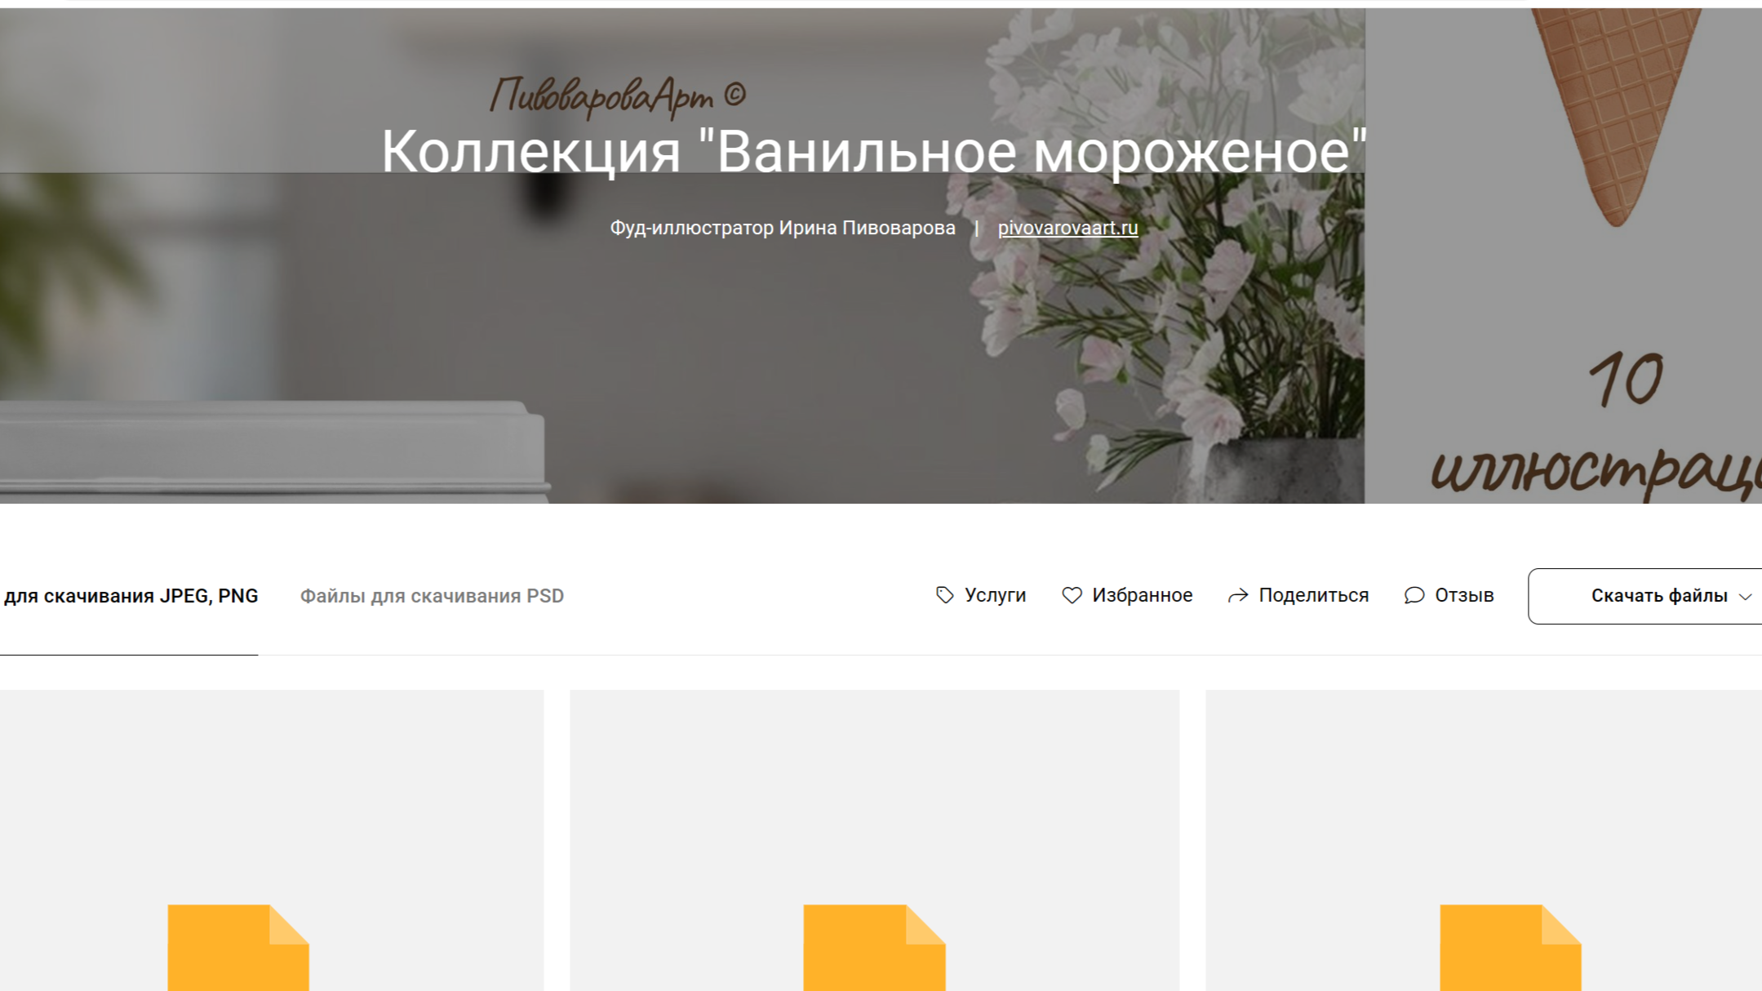Open the third yellow file icon
This screenshot has height=991, width=1762.
pyautogui.click(x=1510, y=947)
